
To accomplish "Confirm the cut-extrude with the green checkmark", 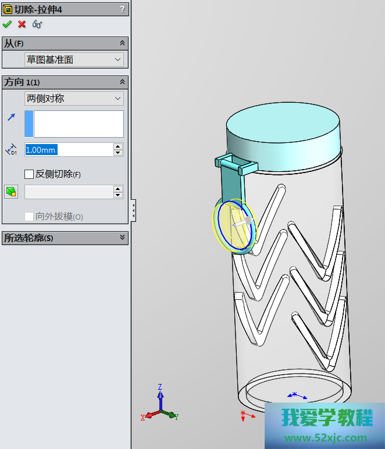I will [7, 24].
